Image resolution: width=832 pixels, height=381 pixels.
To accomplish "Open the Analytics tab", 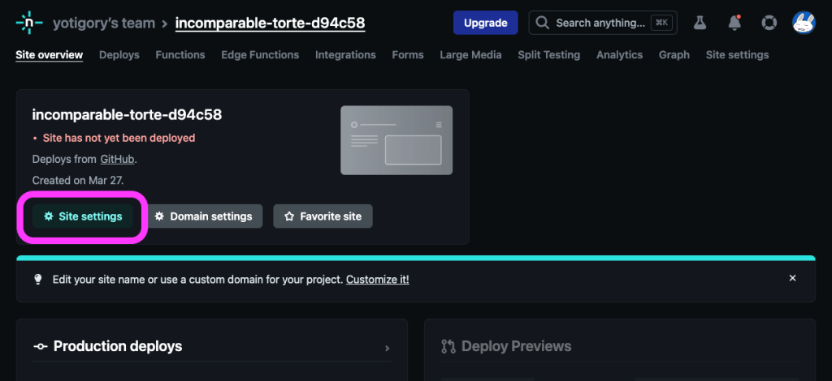I will [x=620, y=55].
